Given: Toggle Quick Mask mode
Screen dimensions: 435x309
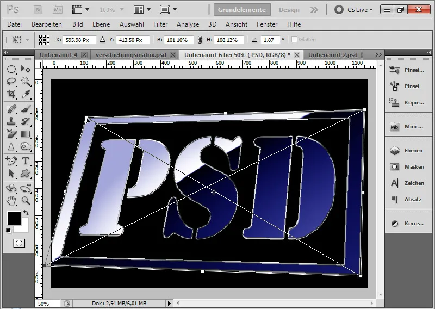Looking at the screenshot, I should (19, 243).
